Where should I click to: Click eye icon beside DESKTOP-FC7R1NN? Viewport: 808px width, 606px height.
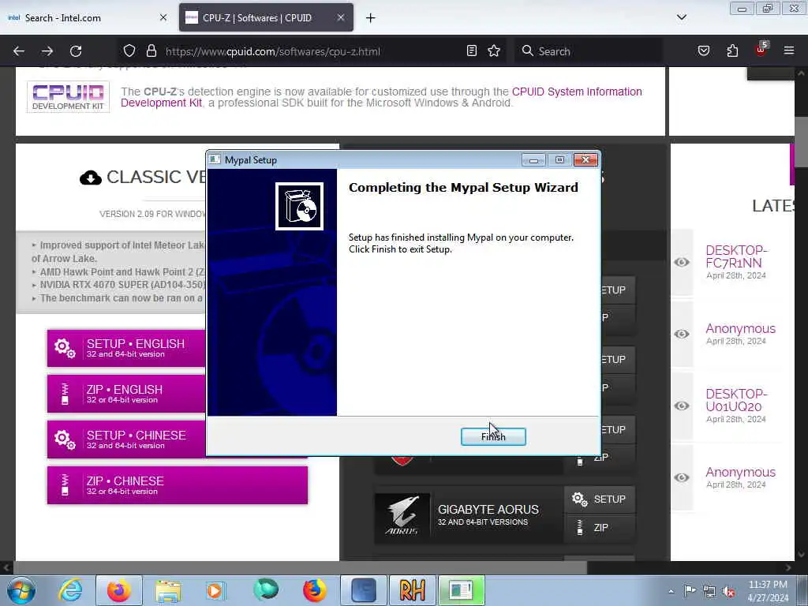click(x=682, y=262)
